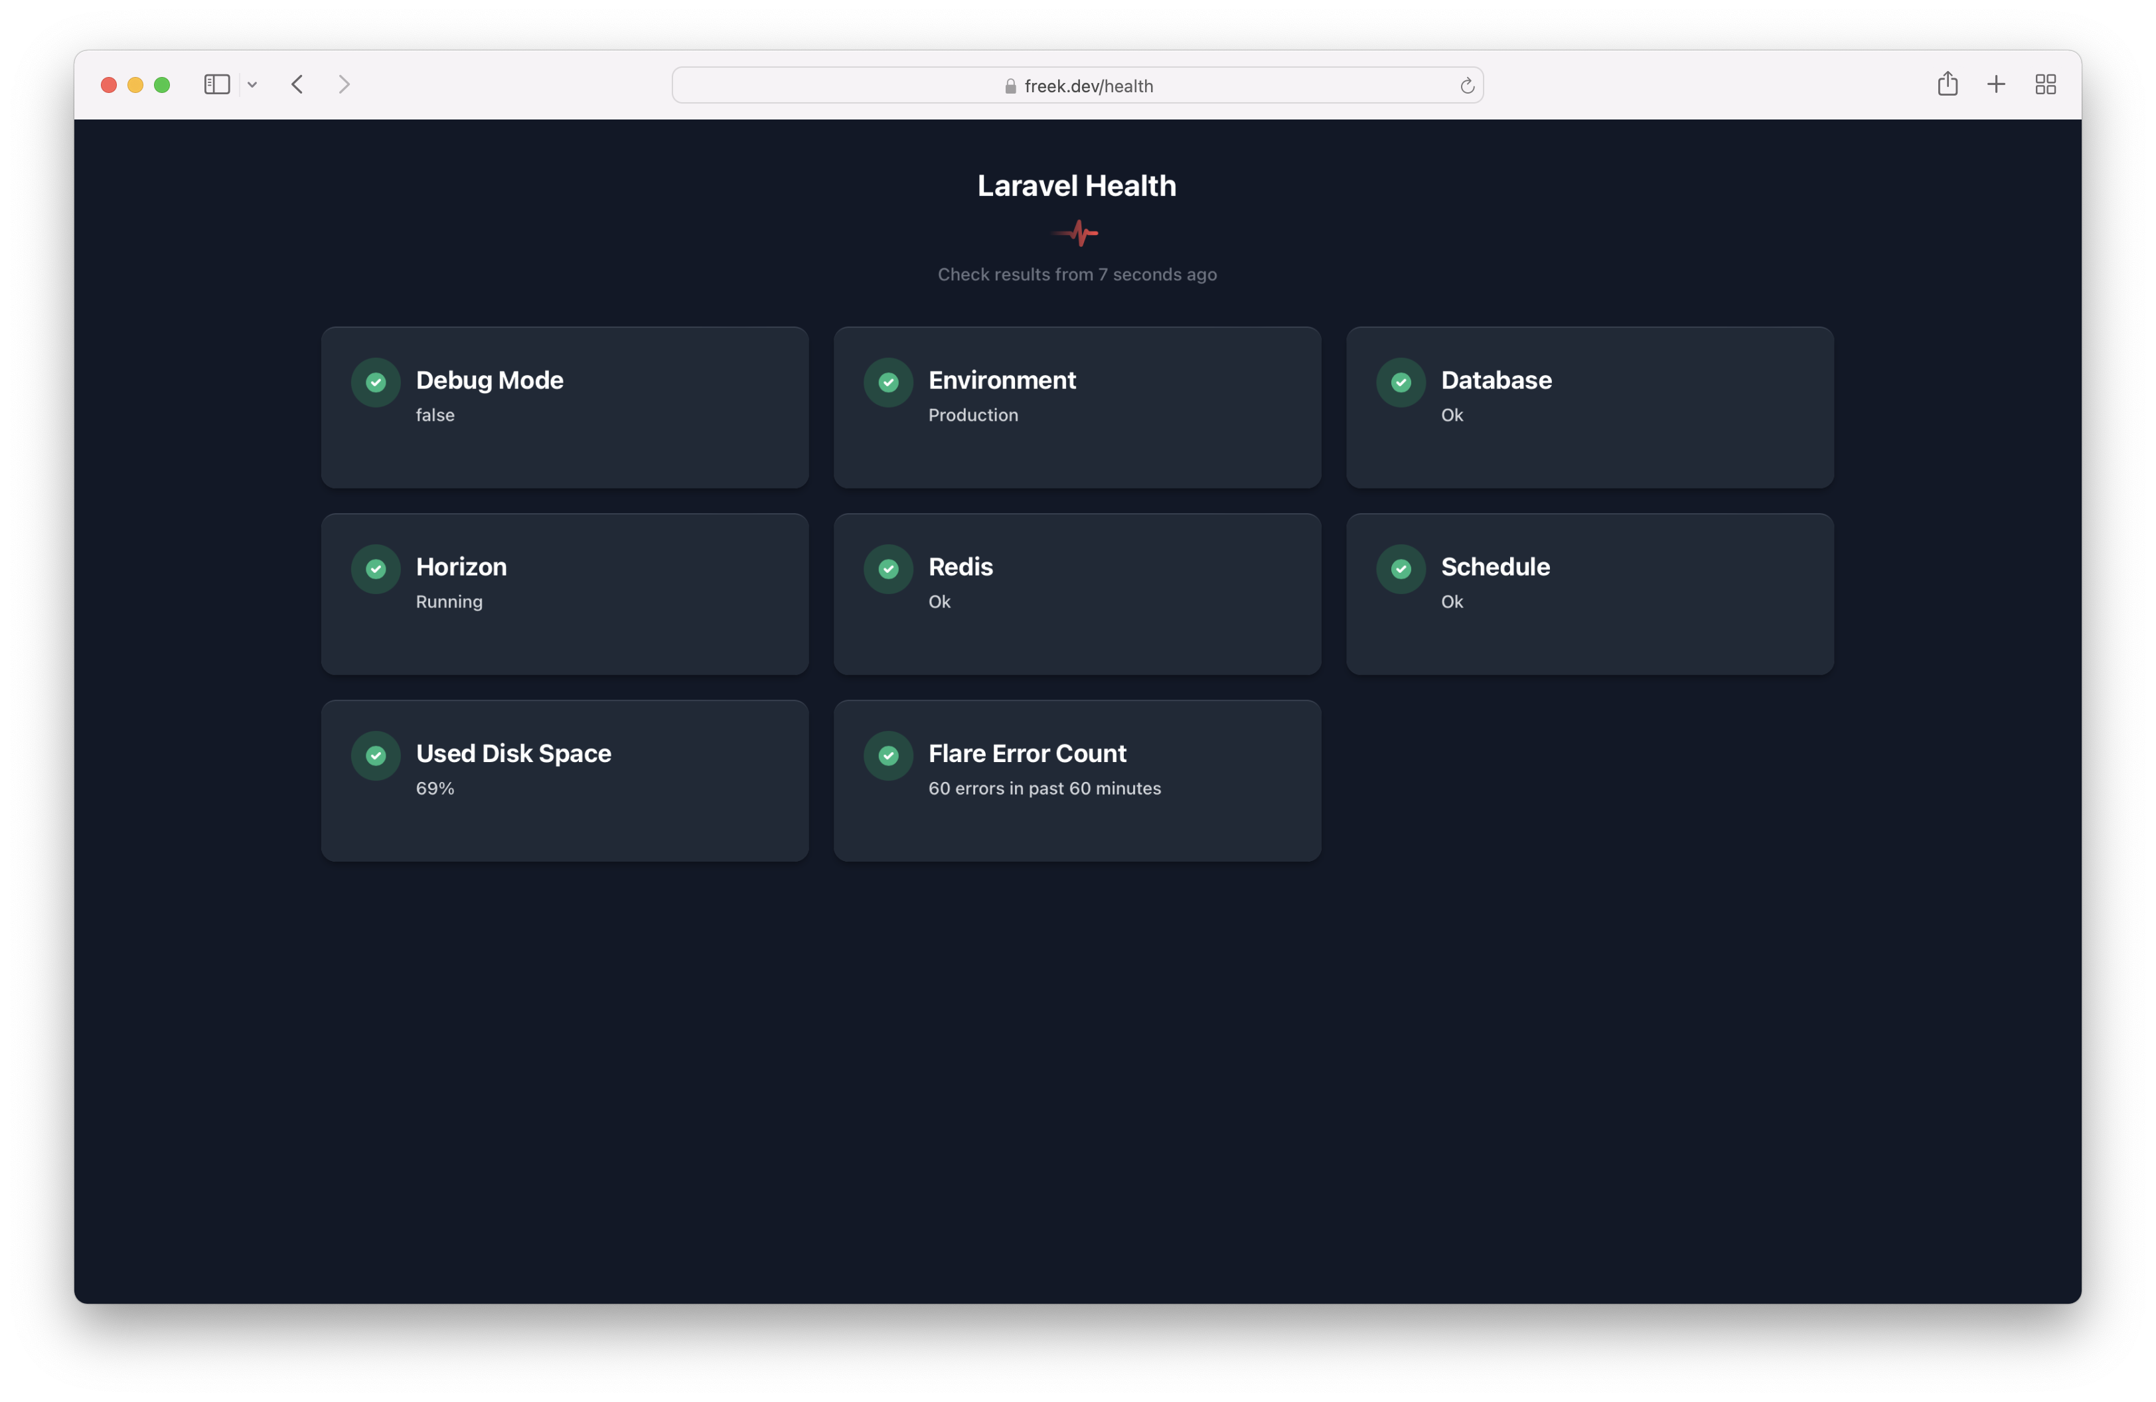2156x1402 pixels.
Task: Click the Schedule green check icon
Action: (x=1401, y=569)
